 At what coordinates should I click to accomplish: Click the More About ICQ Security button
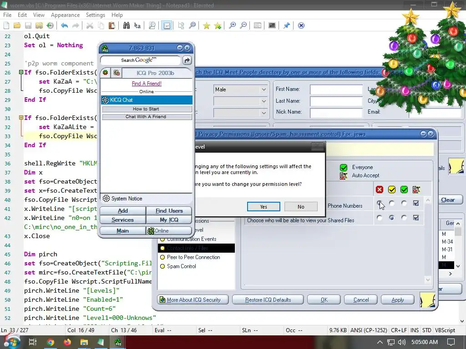pos(193,300)
